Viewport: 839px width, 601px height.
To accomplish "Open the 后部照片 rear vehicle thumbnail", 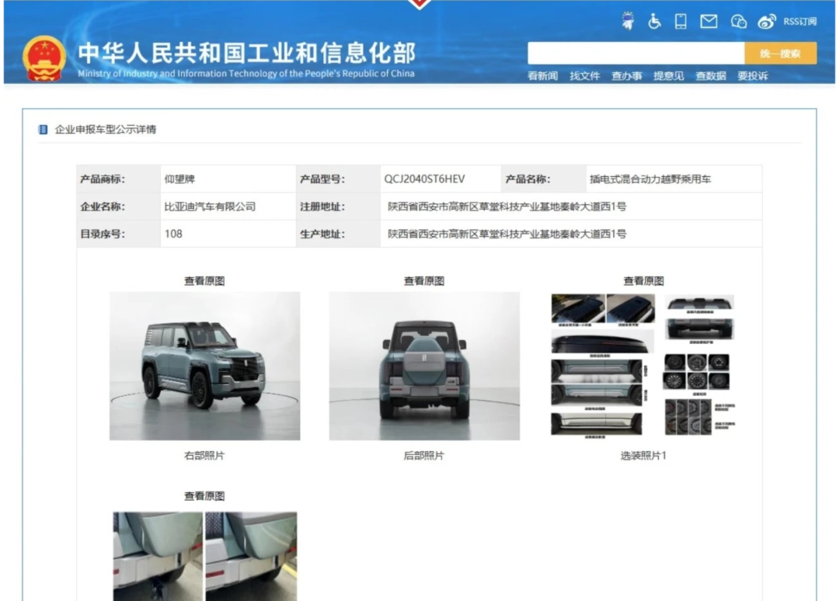I will coord(424,366).
